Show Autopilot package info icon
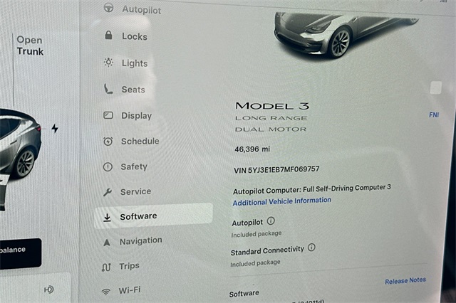 coord(271,221)
